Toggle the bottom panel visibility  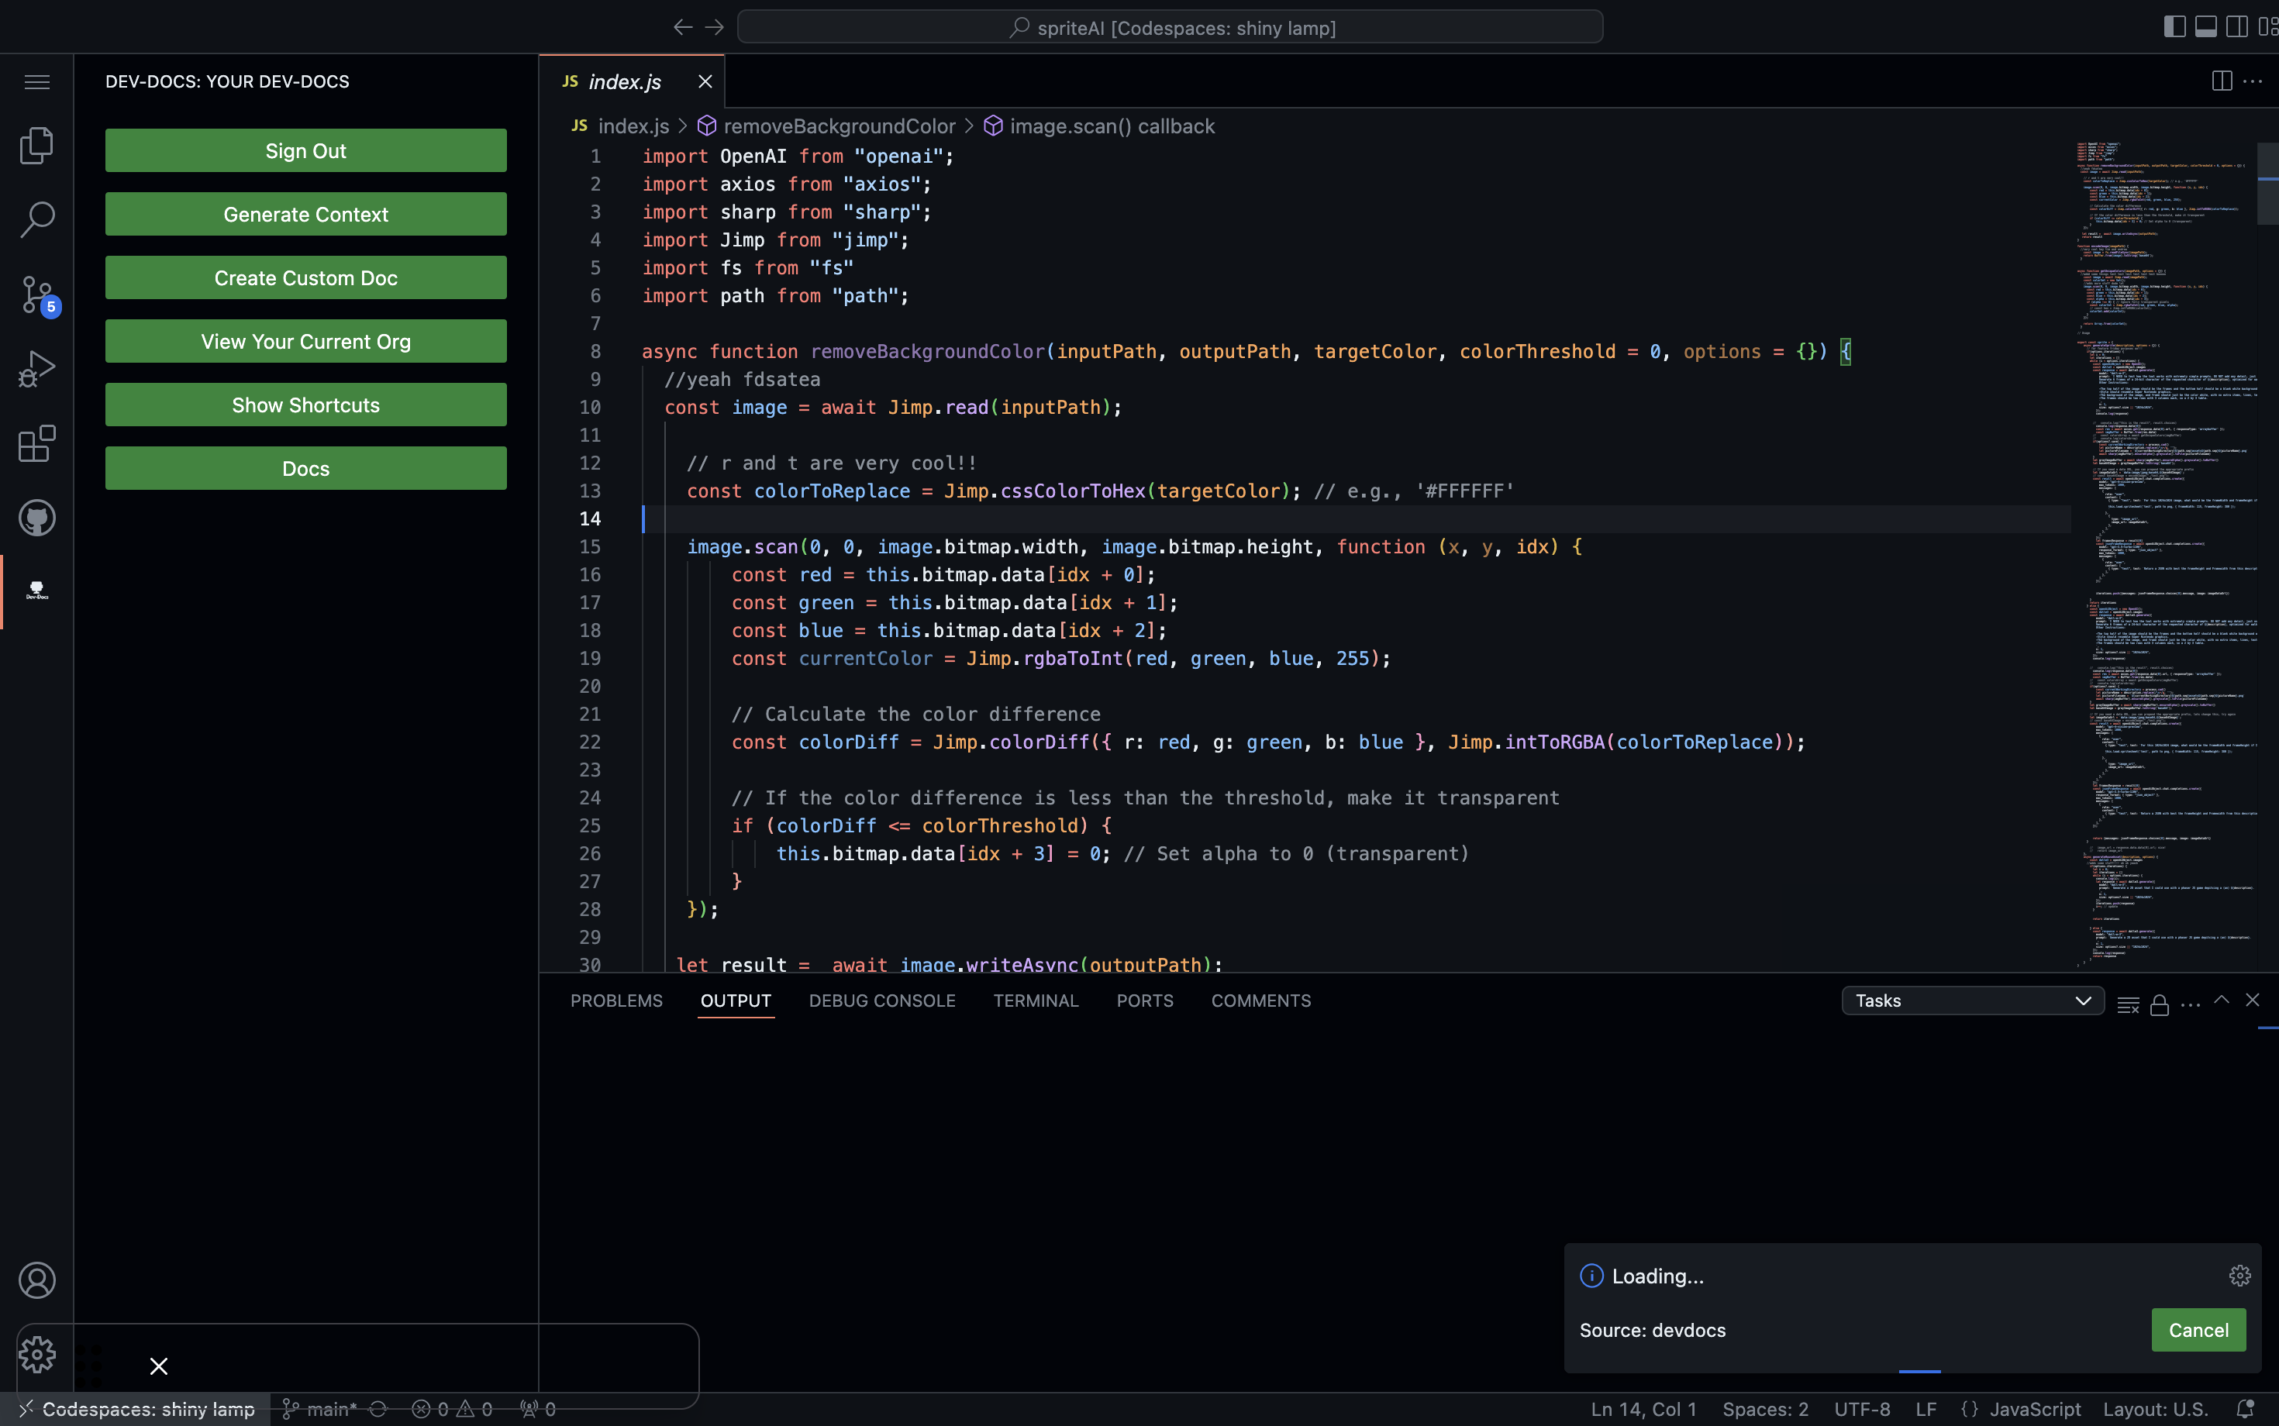2205,26
